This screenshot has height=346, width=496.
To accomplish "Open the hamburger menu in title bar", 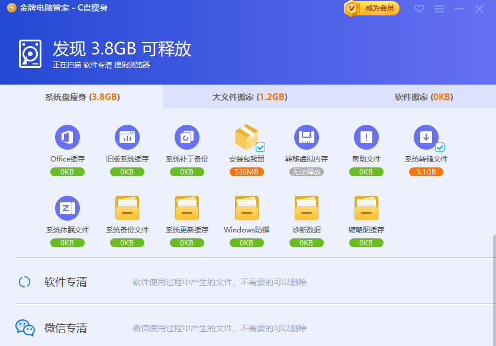I will click(440, 9).
